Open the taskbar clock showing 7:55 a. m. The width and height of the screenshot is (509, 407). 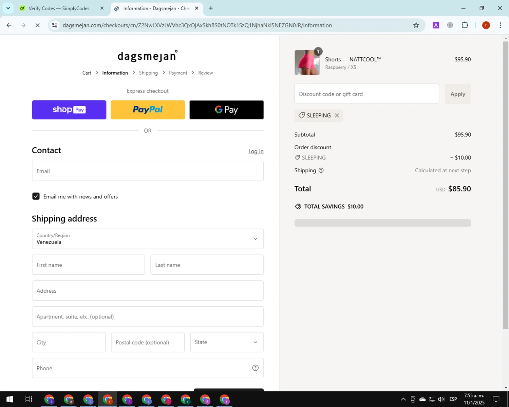coord(474,399)
